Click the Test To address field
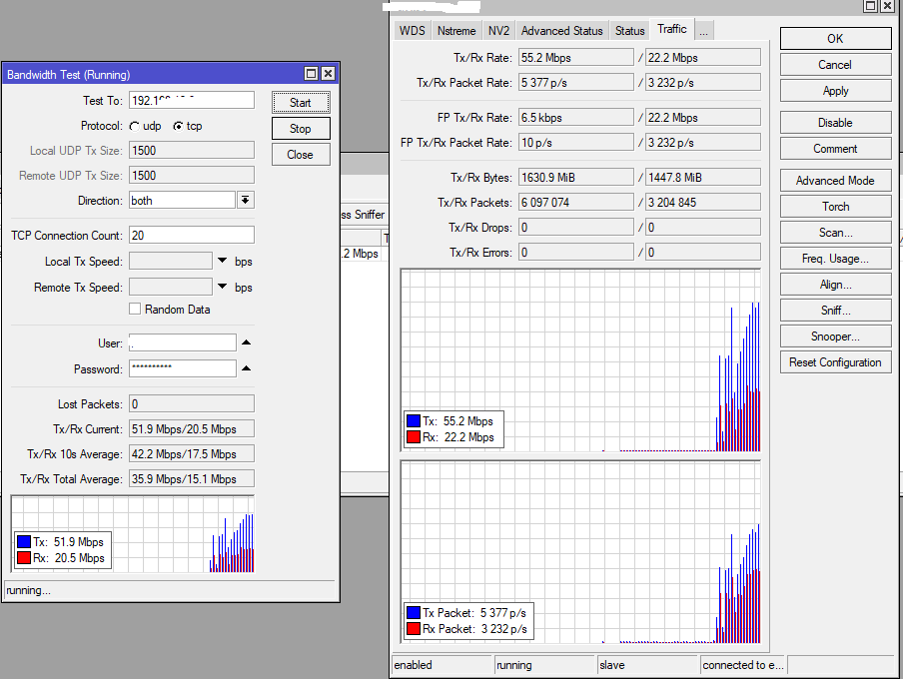Screen dimensions: 903x679 [x=191, y=101]
